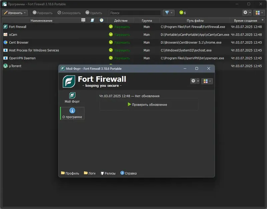Image resolution: width=267 pixels, height=209 pixels.
Task: Click the OpenVPN Daemon row icon
Action: (5, 58)
